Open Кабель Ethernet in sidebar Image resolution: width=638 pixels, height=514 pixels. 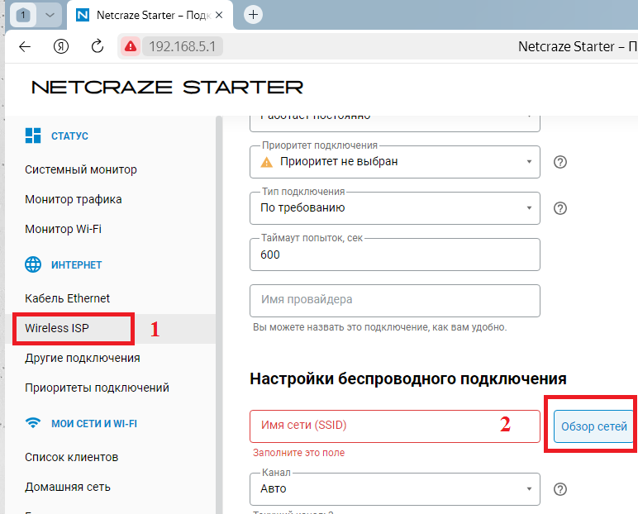click(67, 298)
